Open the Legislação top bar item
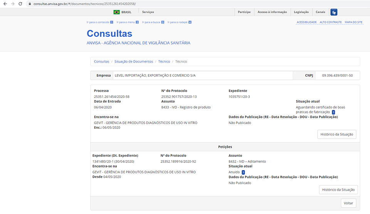The image size is (370, 214). click(301, 12)
